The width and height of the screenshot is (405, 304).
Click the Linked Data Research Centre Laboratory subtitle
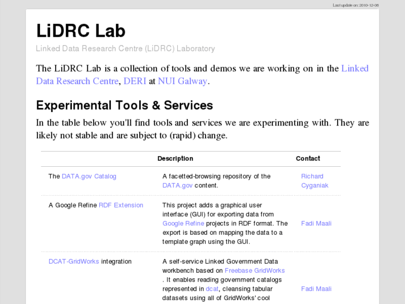(125, 49)
